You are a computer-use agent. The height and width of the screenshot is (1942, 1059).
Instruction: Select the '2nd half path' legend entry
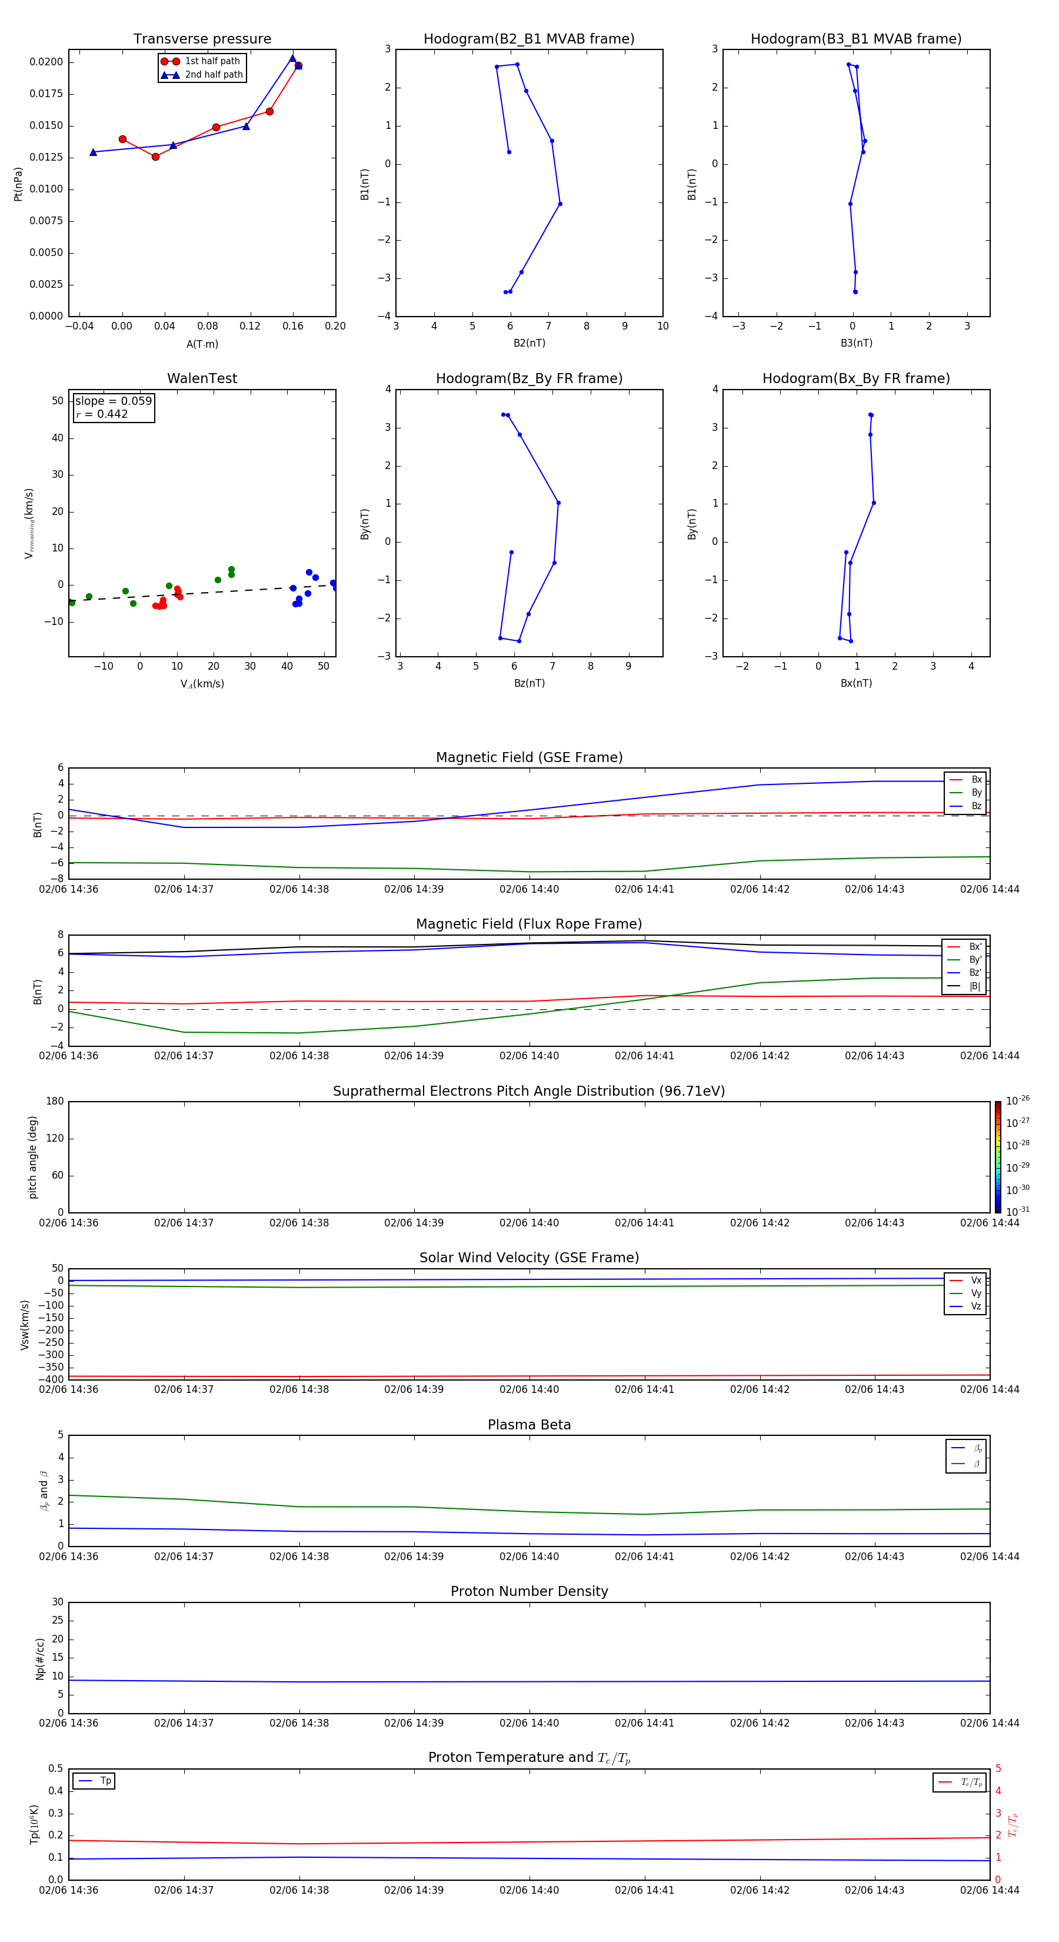tap(202, 75)
